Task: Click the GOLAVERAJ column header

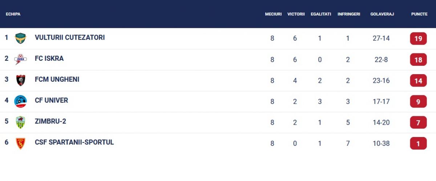Action: [x=382, y=14]
